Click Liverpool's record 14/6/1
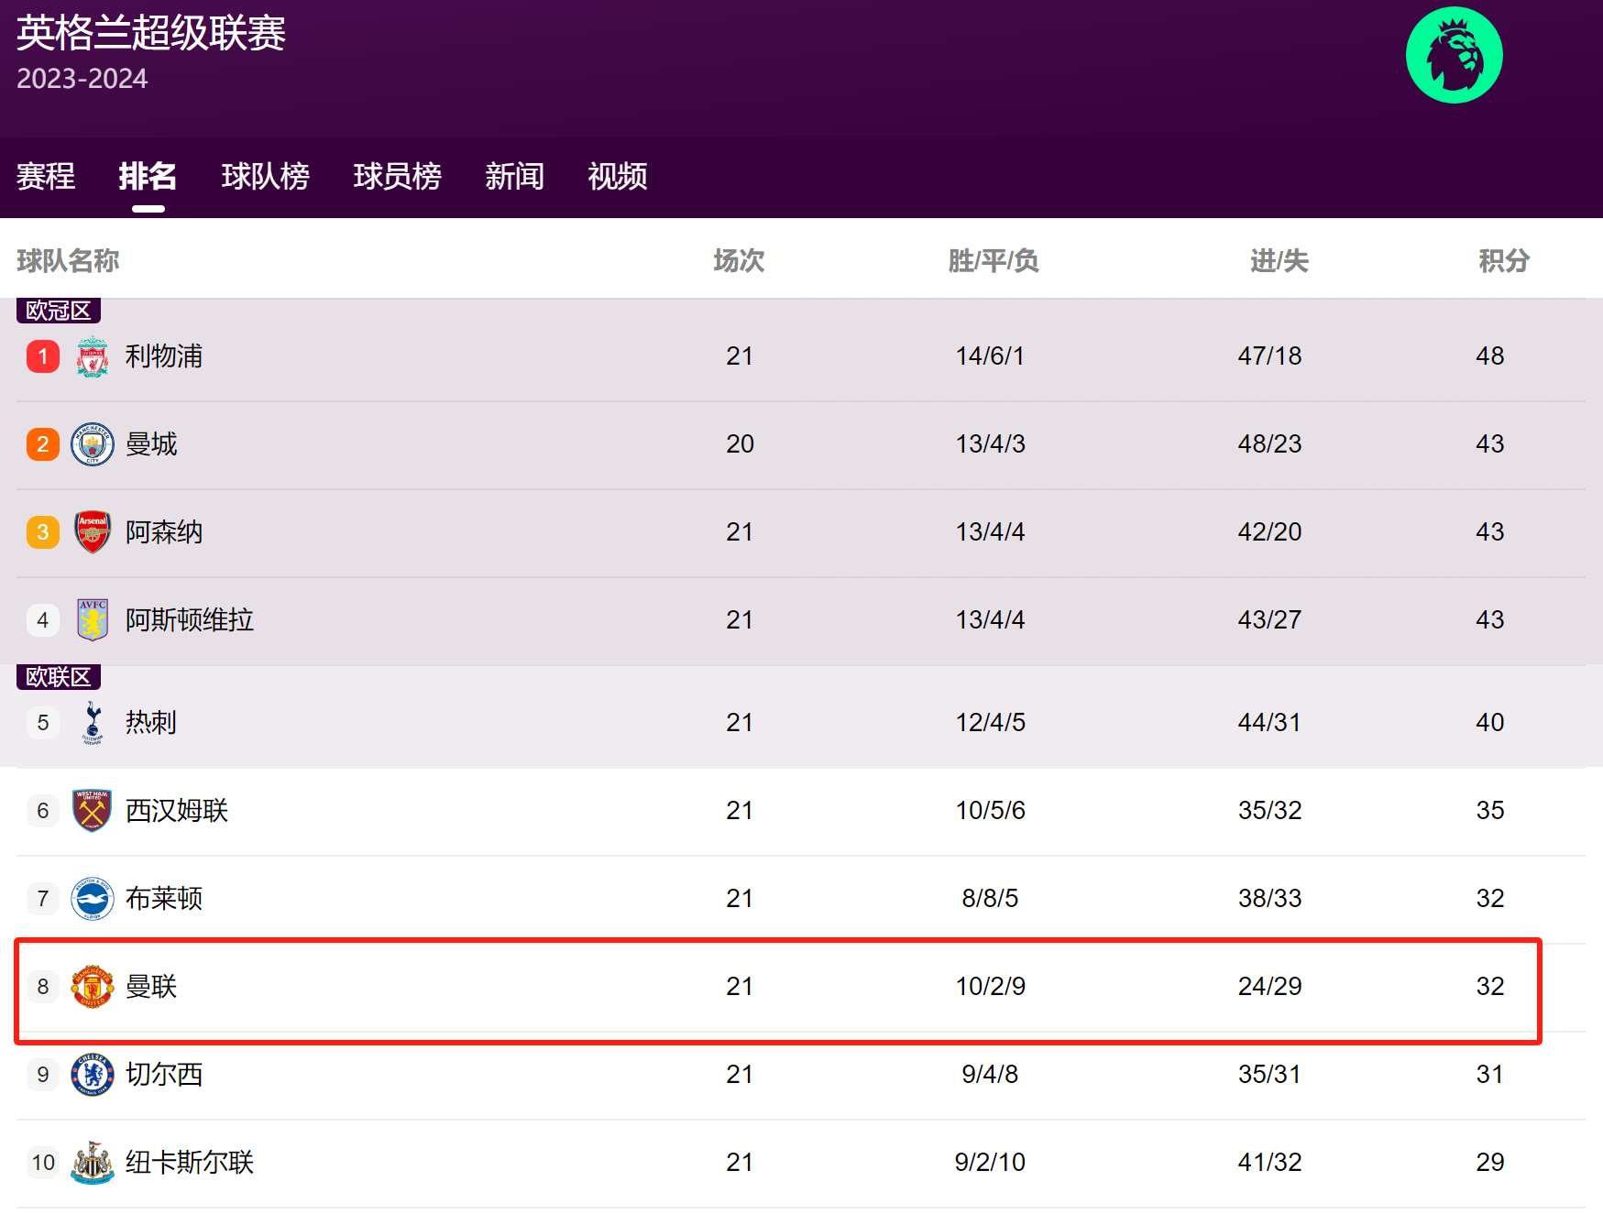The height and width of the screenshot is (1214, 1603). [x=990, y=356]
